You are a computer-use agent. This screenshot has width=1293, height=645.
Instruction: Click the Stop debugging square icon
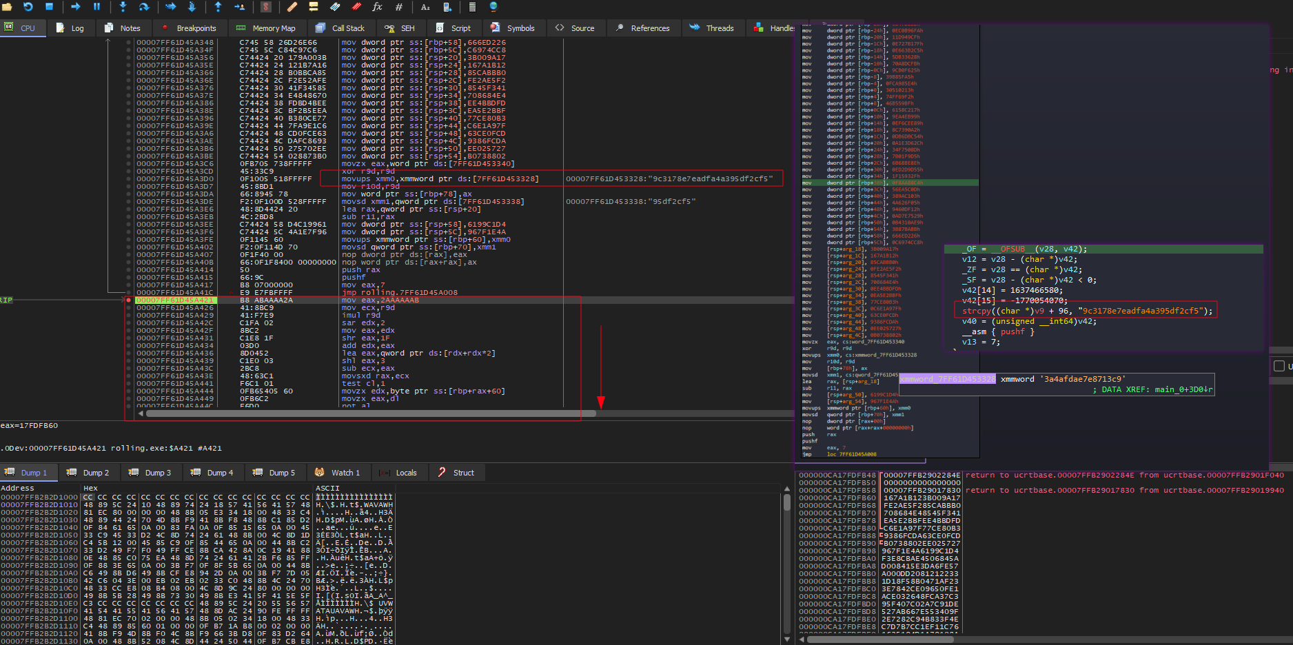pos(49,7)
